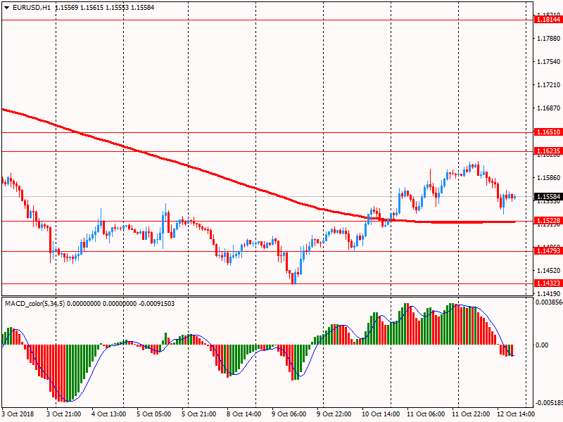Click the MACD value -0.00091503 in the header
Viewport: 563px width, 422px height.
tap(156, 304)
